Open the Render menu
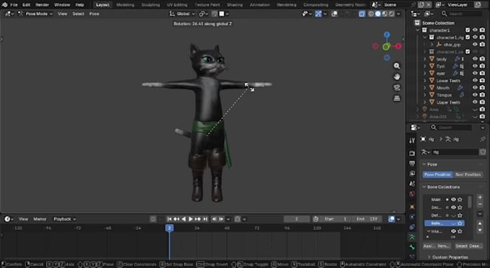The width and height of the screenshot is (490, 268). 43,5
